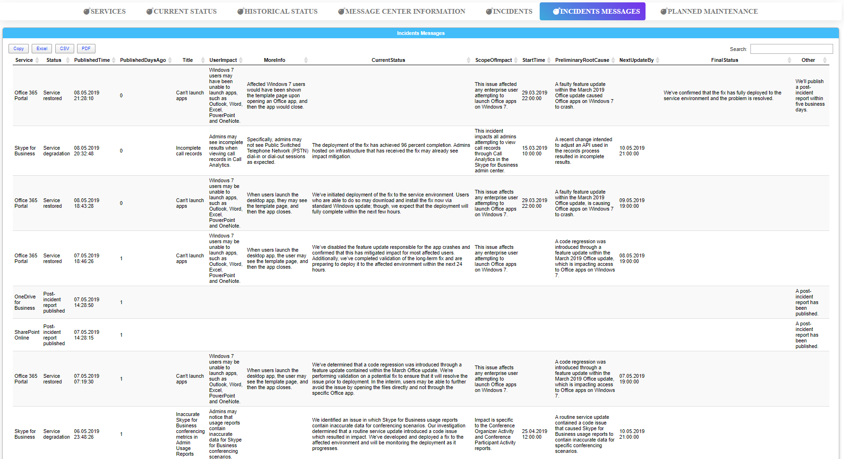Download the table using the CSV button
Image resolution: width=844 pixels, height=459 pixels.
(x=65, y=49)
